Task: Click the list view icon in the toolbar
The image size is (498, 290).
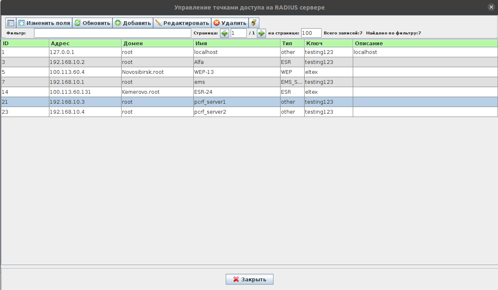Action: coord(11,23)
